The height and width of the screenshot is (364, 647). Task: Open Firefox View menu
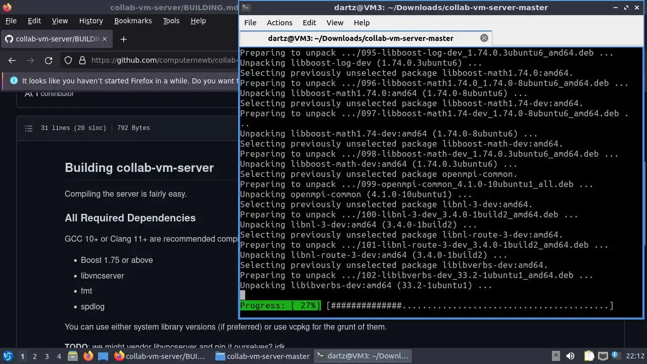click(60, 21)
